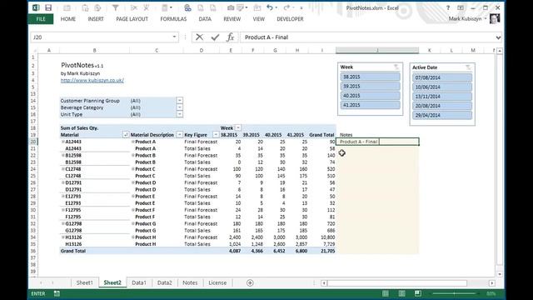
Task: Collapse the H13126 material group
Action: tap(63, 237)
